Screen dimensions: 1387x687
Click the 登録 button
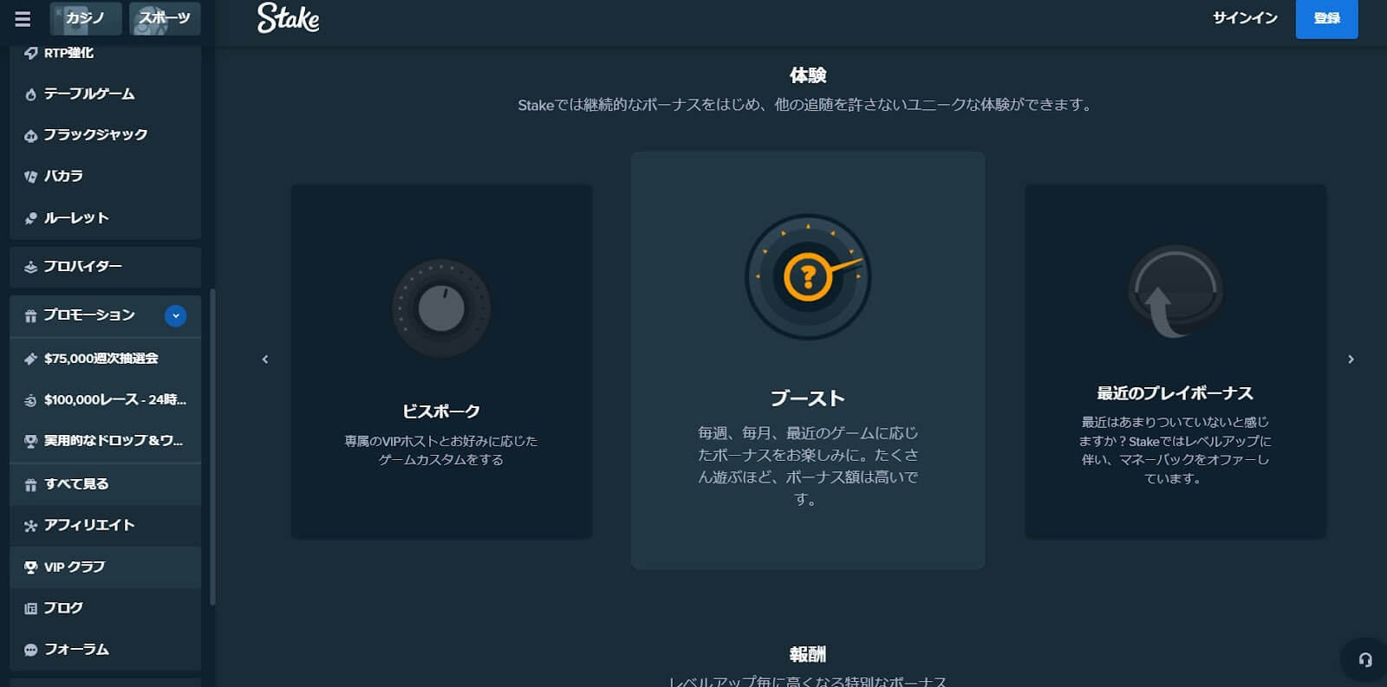pyautogui.click(x=1326, y=18)
